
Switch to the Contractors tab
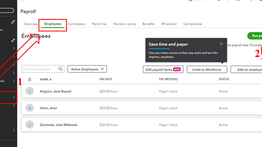(x=76, y=24)
